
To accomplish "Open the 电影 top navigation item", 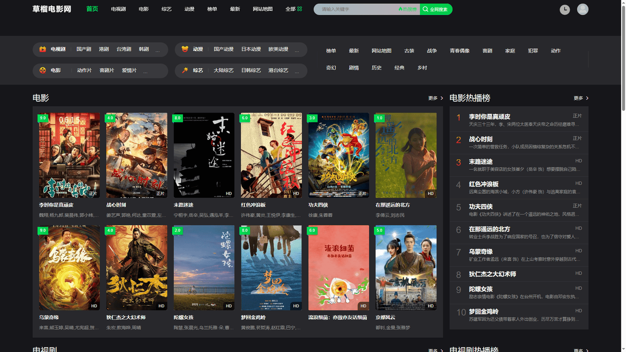I will point(144,9).
